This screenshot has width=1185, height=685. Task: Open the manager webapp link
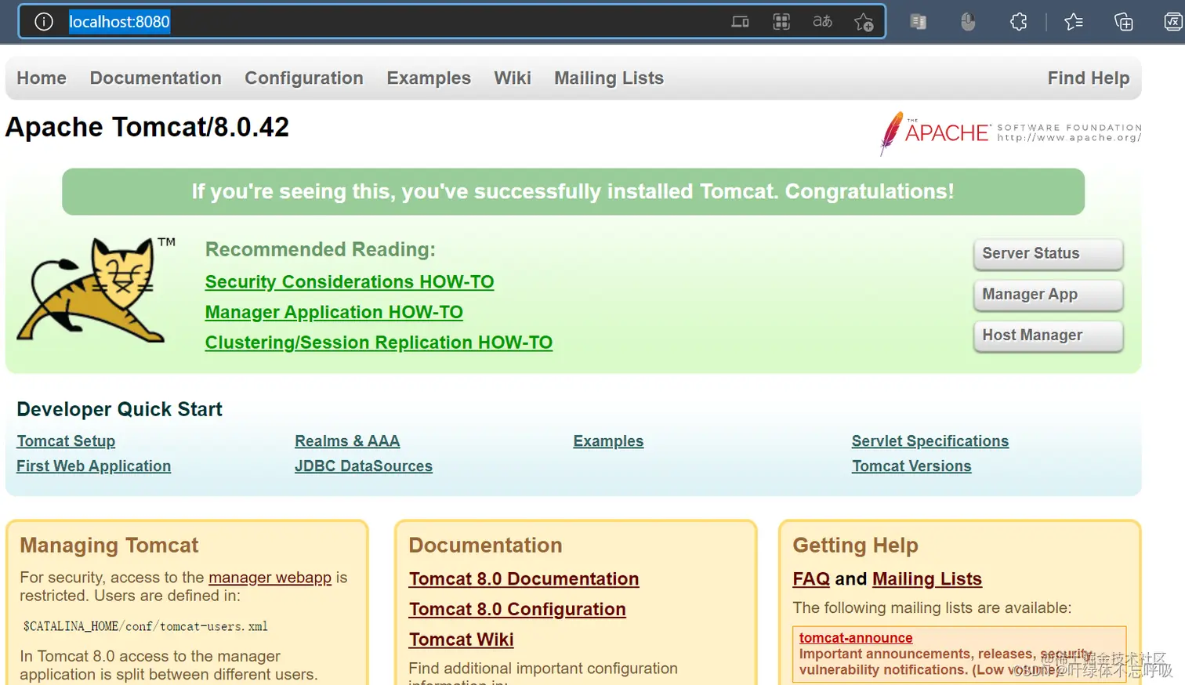(x=270, y=578)
